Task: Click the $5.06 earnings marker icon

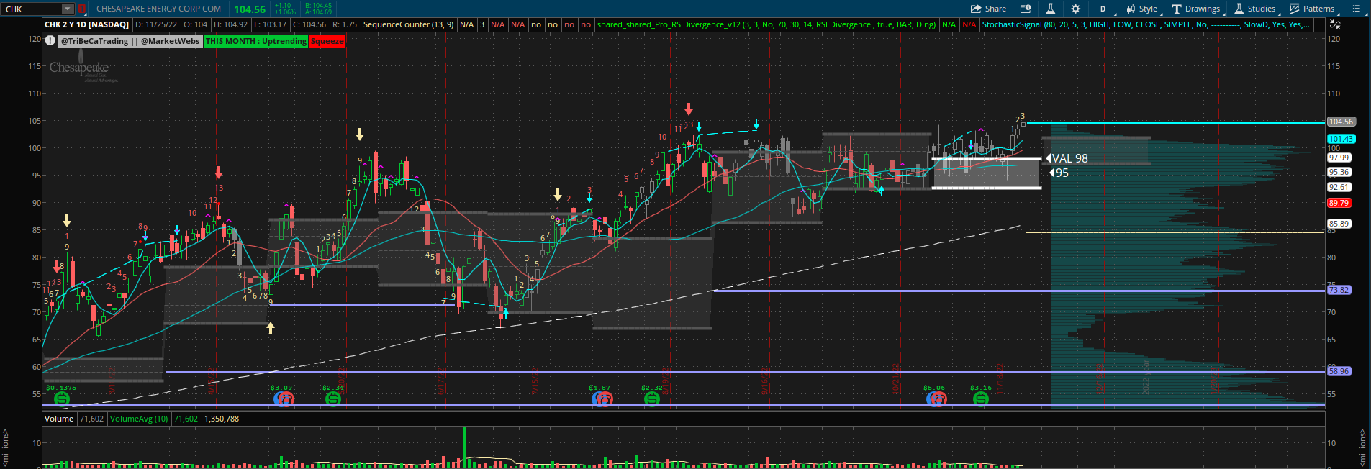Action: pos(936,399)
